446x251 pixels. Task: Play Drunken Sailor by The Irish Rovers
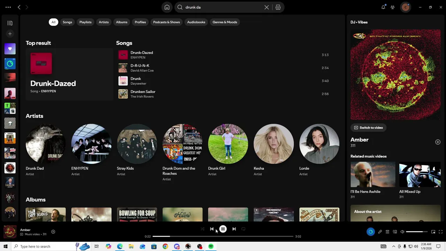225,94
